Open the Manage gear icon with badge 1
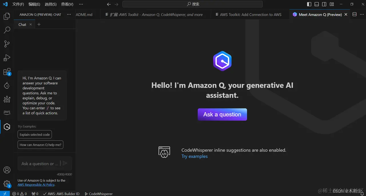The height and width of the screenshot is (196, 366). point(7,184)
